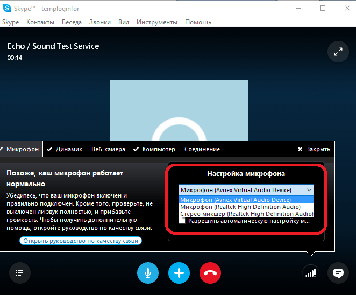Viewport: 356px width, 295px height.
Task: Click the blue plus button to add participants
Action: (x=179, y=273)
